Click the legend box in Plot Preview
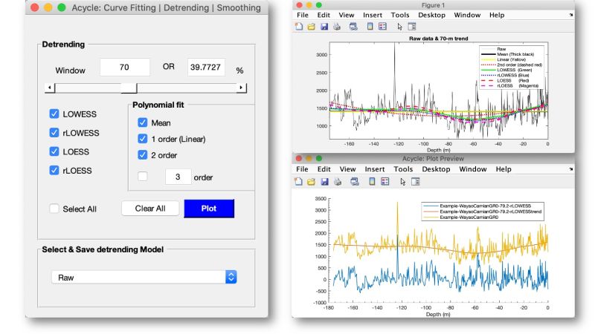Viewport: 595px width, 334px height. coord(483,212)
